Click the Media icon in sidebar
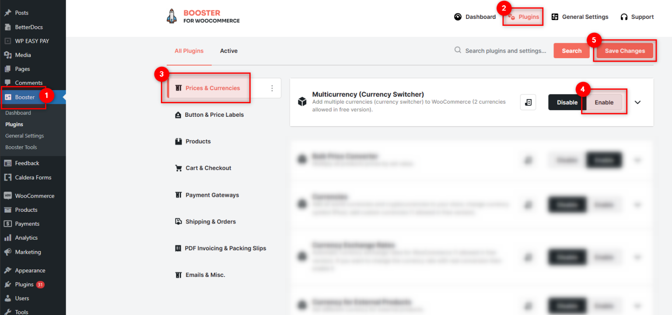Screen dimensions: 672x315 (8, 55)
